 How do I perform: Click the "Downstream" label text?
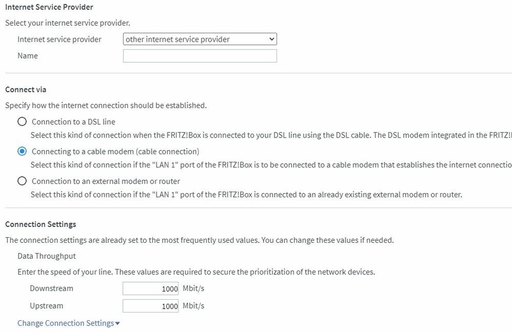tap(51, 289)
